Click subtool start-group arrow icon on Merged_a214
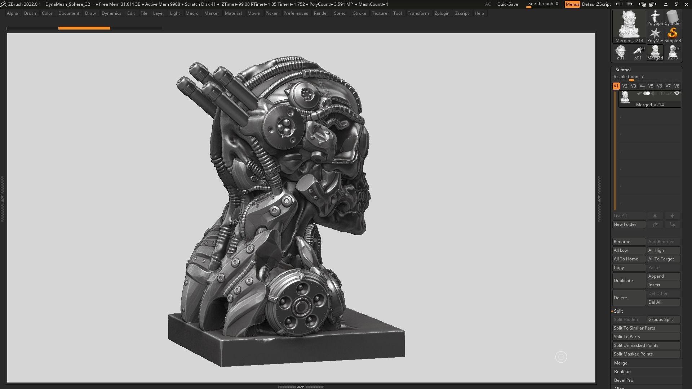Screen dimensions: 692x389 pos(639,94)
